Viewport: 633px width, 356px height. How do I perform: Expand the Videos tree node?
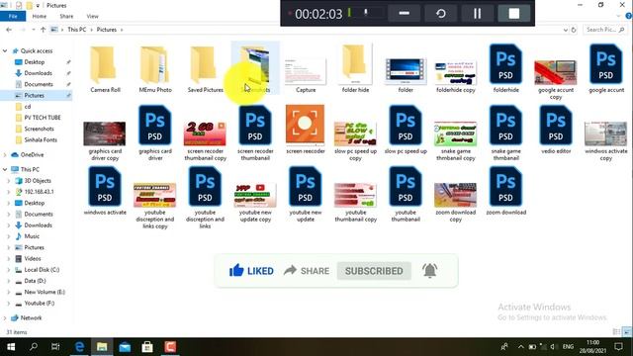point(9,259)
